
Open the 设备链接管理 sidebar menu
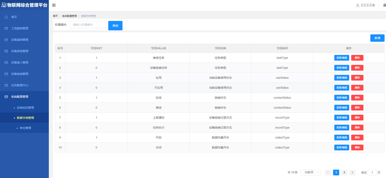(x=25, y=74)
